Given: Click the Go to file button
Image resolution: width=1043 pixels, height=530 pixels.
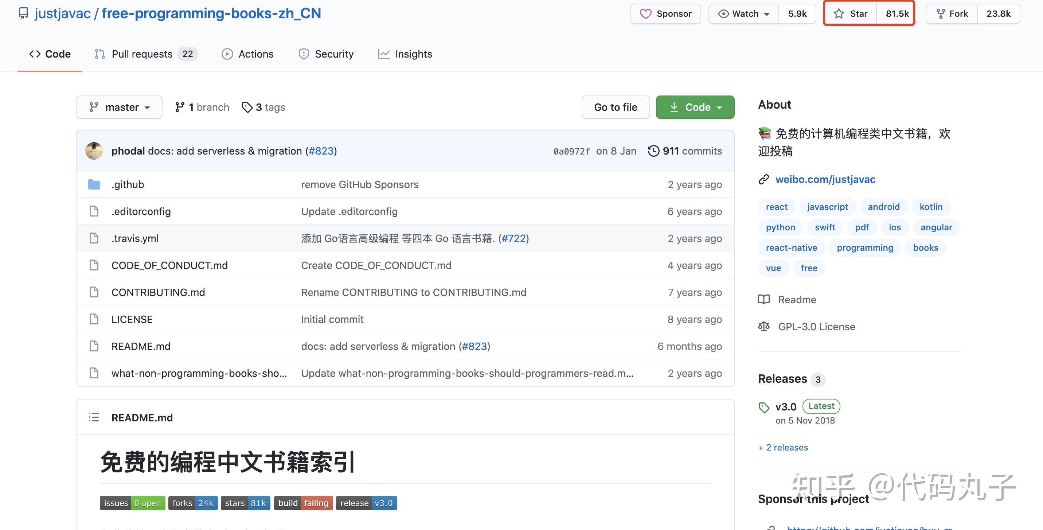Looking at the screenshot, I should pos(615,107).
